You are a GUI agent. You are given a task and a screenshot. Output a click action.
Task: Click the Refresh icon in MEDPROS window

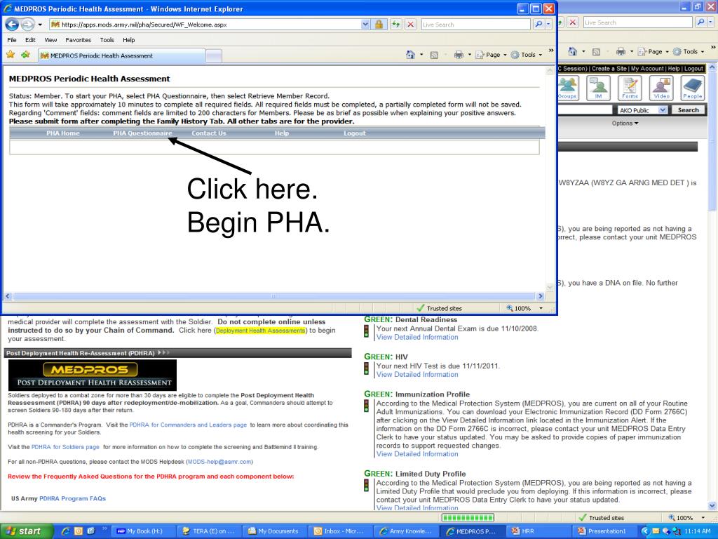(395, 25)
